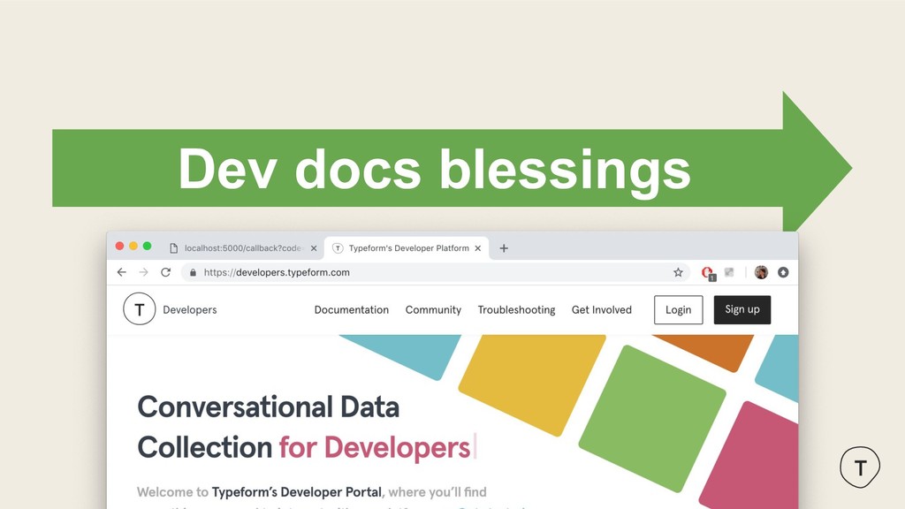Bookmark the page with the star icon

(678, 272)
